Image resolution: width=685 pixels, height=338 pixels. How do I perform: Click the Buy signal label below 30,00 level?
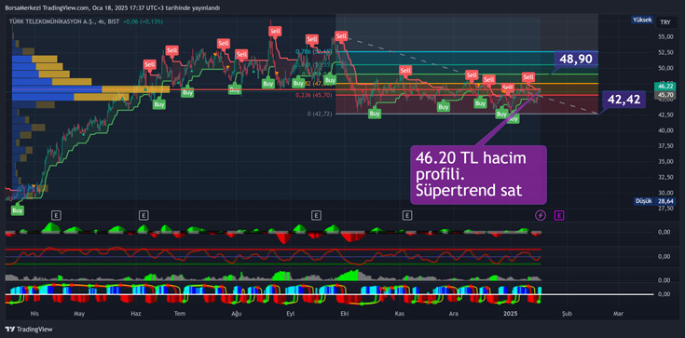[x=18, y=210]
